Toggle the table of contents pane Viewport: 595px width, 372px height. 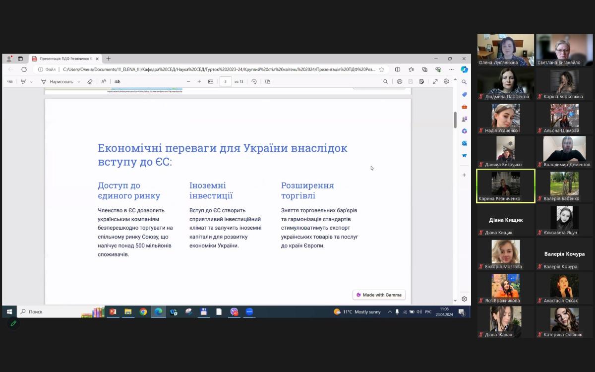10,82
